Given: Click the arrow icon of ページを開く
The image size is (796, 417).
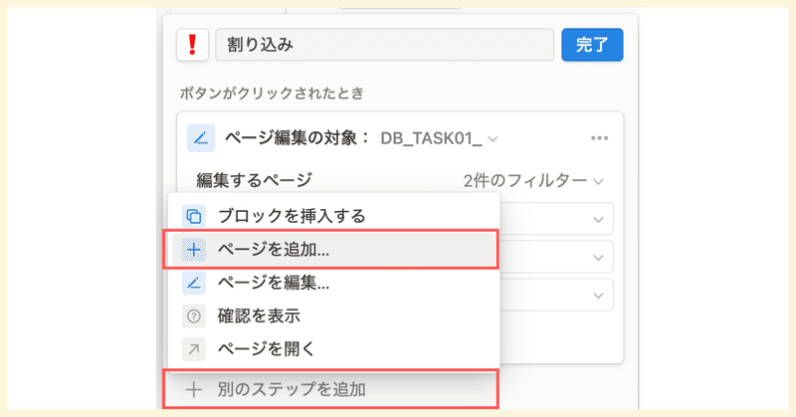Looking at the screenshot, I should (x=193, y=349).
